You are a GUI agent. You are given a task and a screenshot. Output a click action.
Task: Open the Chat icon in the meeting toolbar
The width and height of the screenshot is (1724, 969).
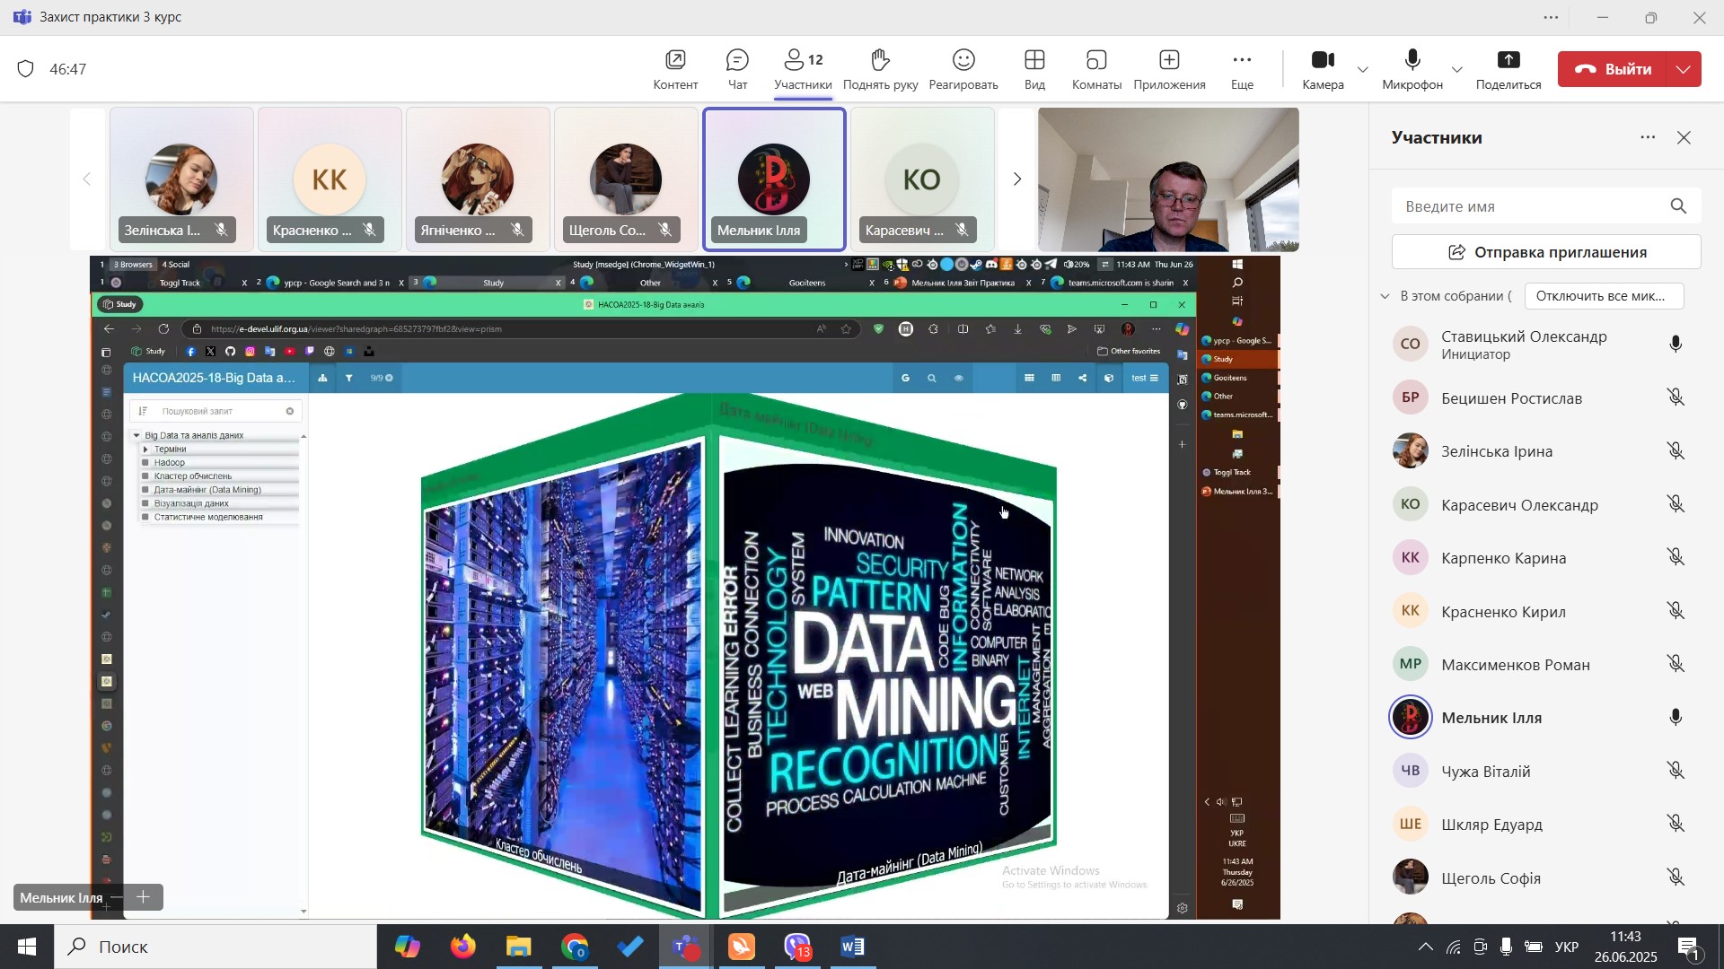coord(737,61)
